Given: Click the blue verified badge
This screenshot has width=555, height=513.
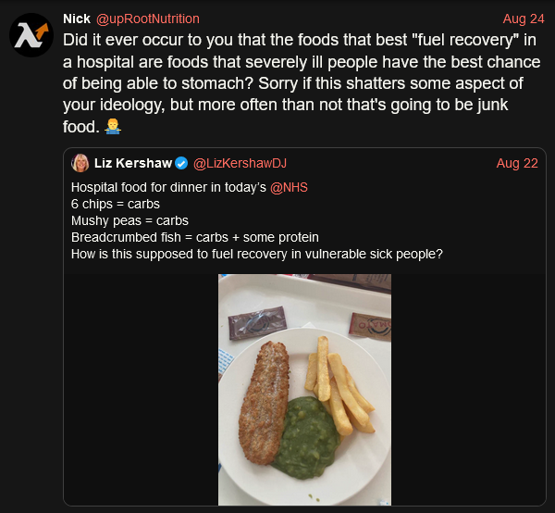Looking at the screenshot, I should 181,163.
